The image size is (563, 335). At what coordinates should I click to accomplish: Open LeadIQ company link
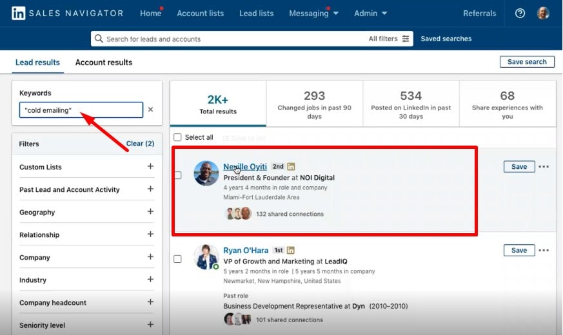(x=336, y=262)
